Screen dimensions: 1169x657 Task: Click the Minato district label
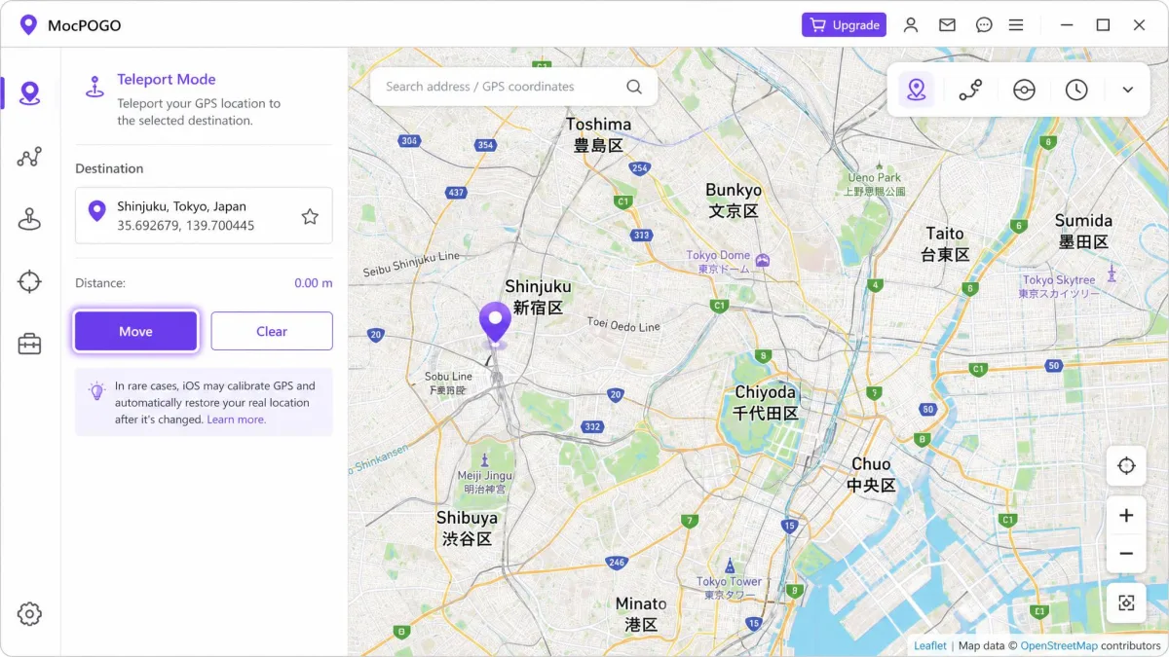(641, 613)
